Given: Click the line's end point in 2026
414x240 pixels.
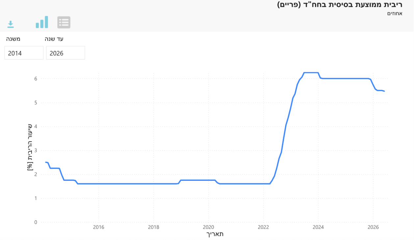Looking at the screenshot, I should coord(384,91).
